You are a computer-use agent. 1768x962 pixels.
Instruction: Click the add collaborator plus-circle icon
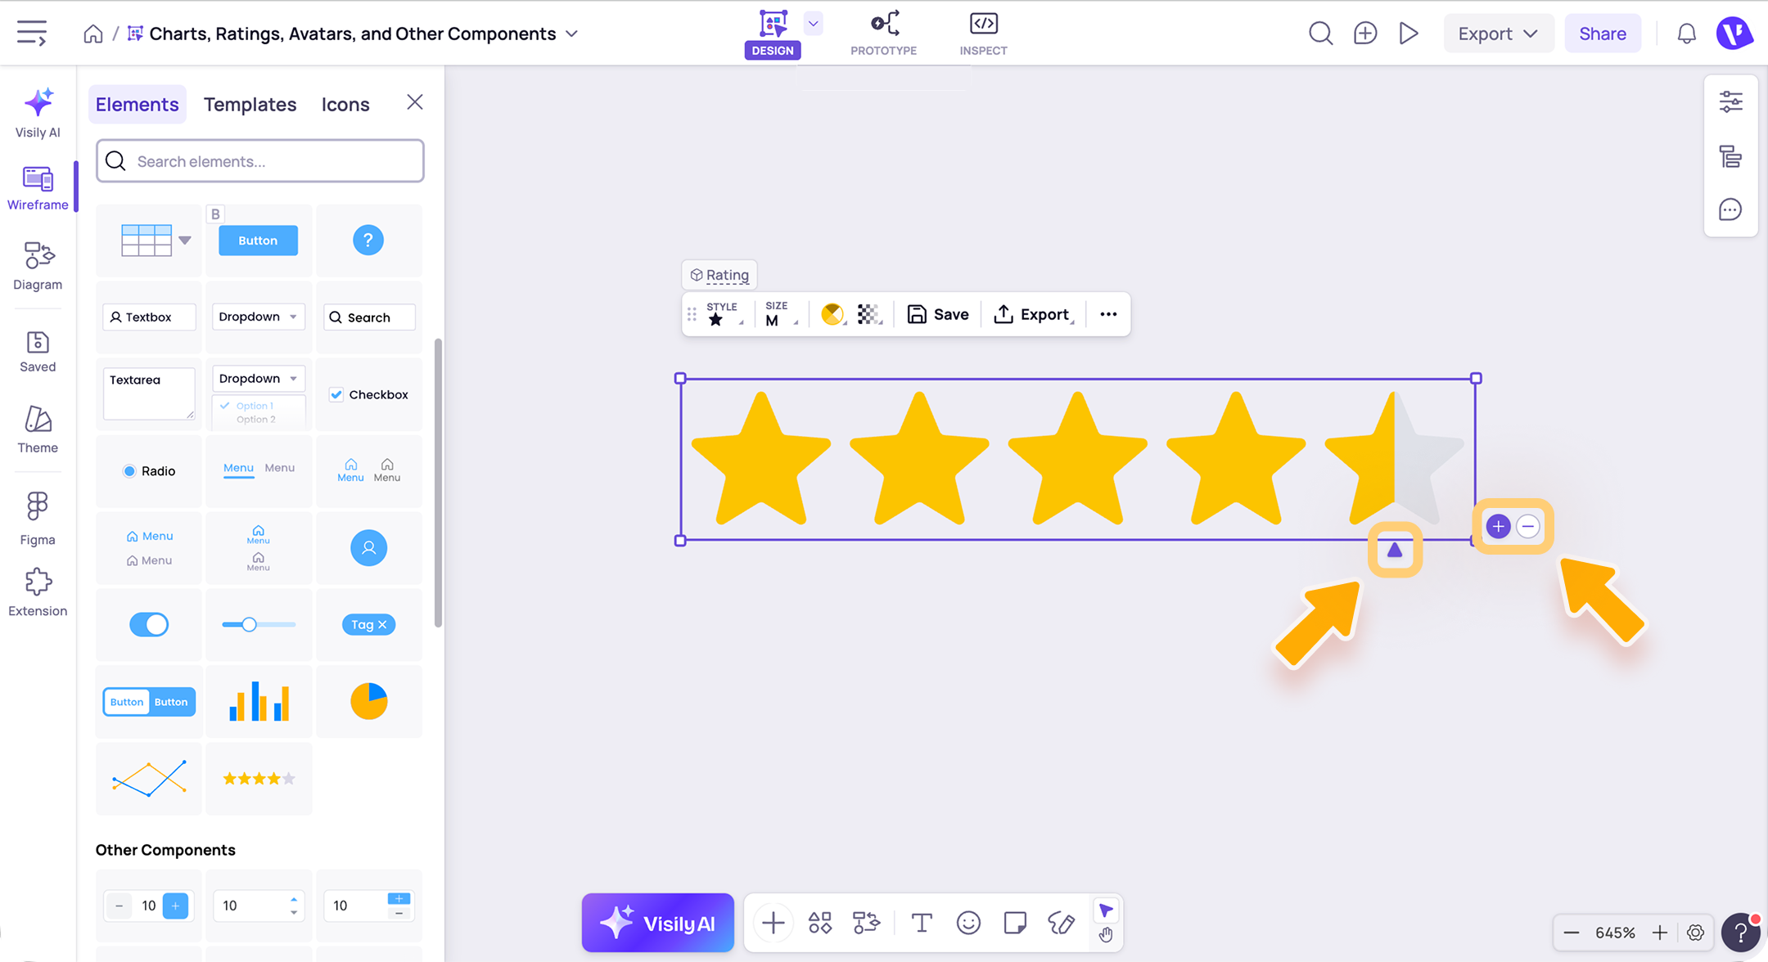pyautogui.click(x=1365, y=34)
